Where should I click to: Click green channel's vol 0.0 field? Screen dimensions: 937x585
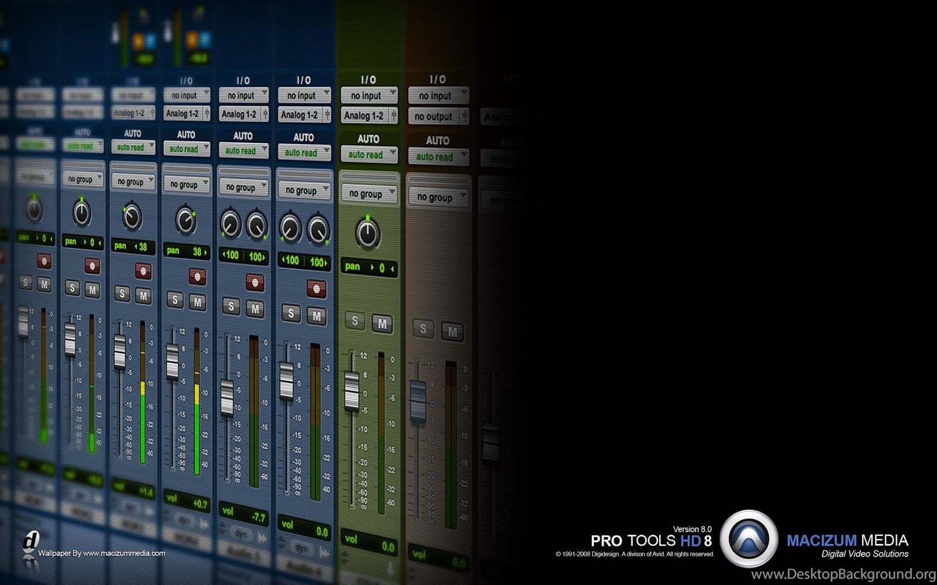coord(369,542)
